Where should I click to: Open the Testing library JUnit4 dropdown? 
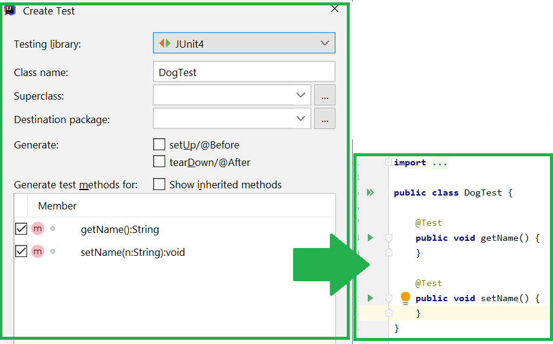pyautogui.click(x=244, y=43)
